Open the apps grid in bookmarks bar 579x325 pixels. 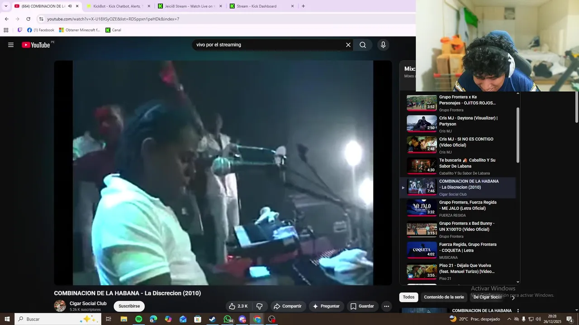click(x=6, y=30)
